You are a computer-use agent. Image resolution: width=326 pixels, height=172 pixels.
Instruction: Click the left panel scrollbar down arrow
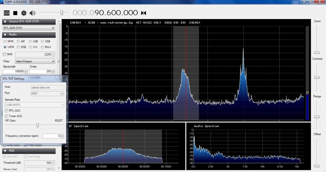click(x=59, y=168)
